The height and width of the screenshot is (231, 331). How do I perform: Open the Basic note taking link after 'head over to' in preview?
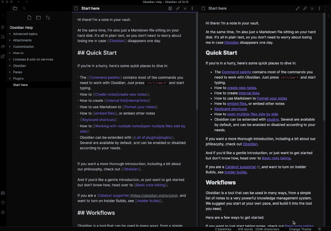click(x=276, y=158)
